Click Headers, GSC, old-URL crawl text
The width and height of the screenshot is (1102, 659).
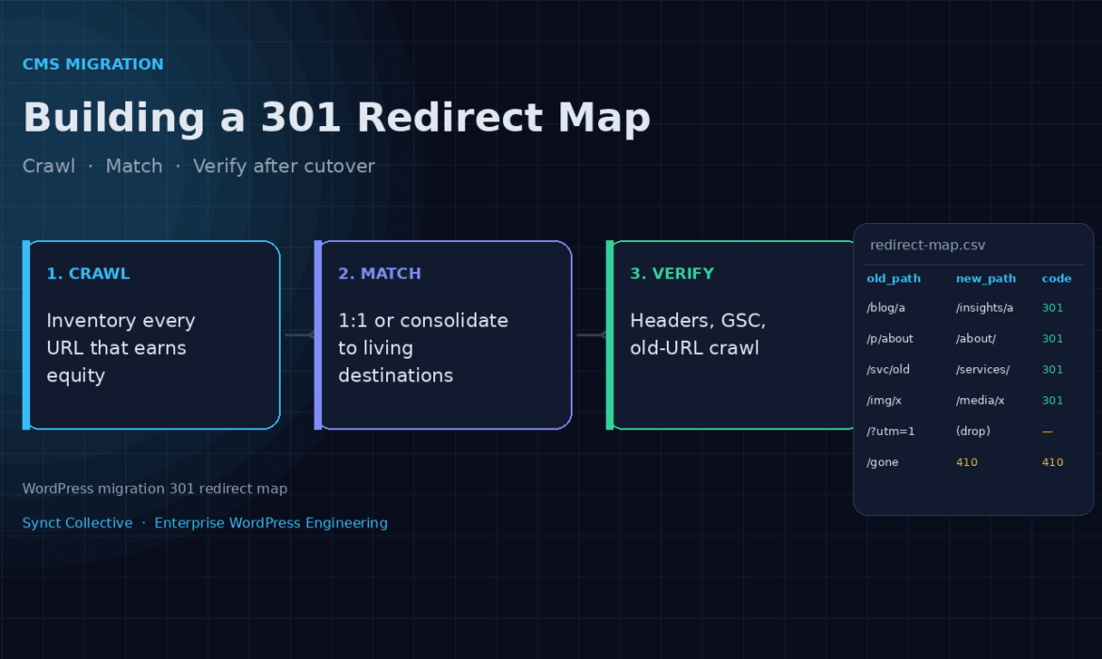[x=698, y=333]
